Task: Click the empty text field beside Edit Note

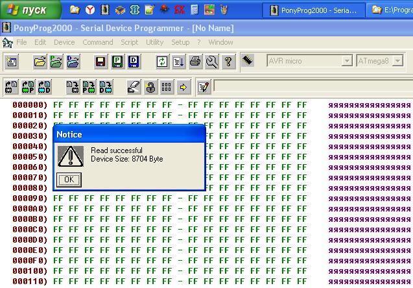Action: click(x=313, y=86)
